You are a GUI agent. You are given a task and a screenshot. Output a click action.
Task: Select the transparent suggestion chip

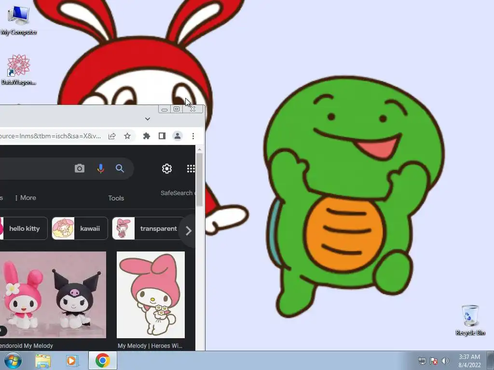[x=148, y=228]
